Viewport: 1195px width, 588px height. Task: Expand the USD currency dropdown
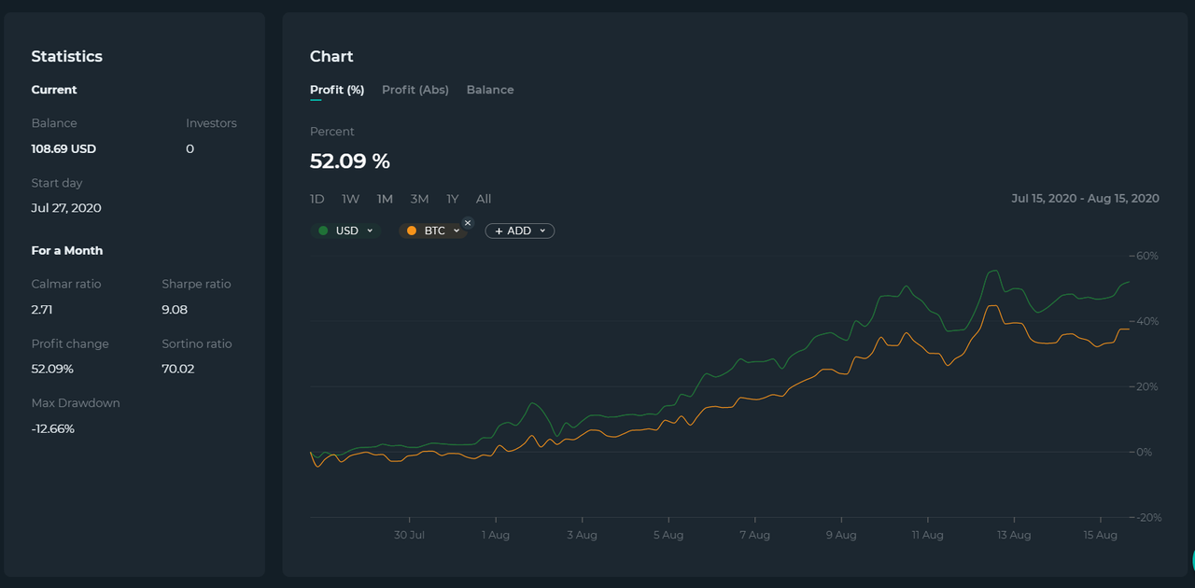345,231
